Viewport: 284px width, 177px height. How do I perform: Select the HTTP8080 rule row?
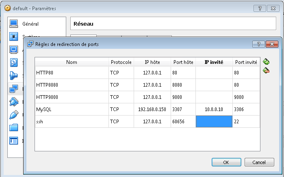point(72,85)
